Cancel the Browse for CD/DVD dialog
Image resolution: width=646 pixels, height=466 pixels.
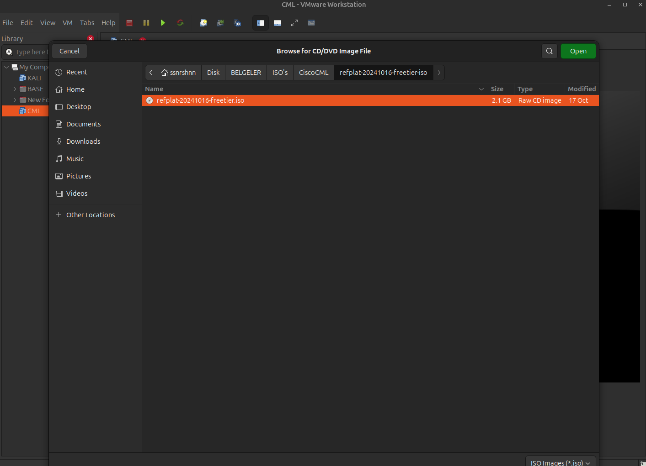coord(69,51)
